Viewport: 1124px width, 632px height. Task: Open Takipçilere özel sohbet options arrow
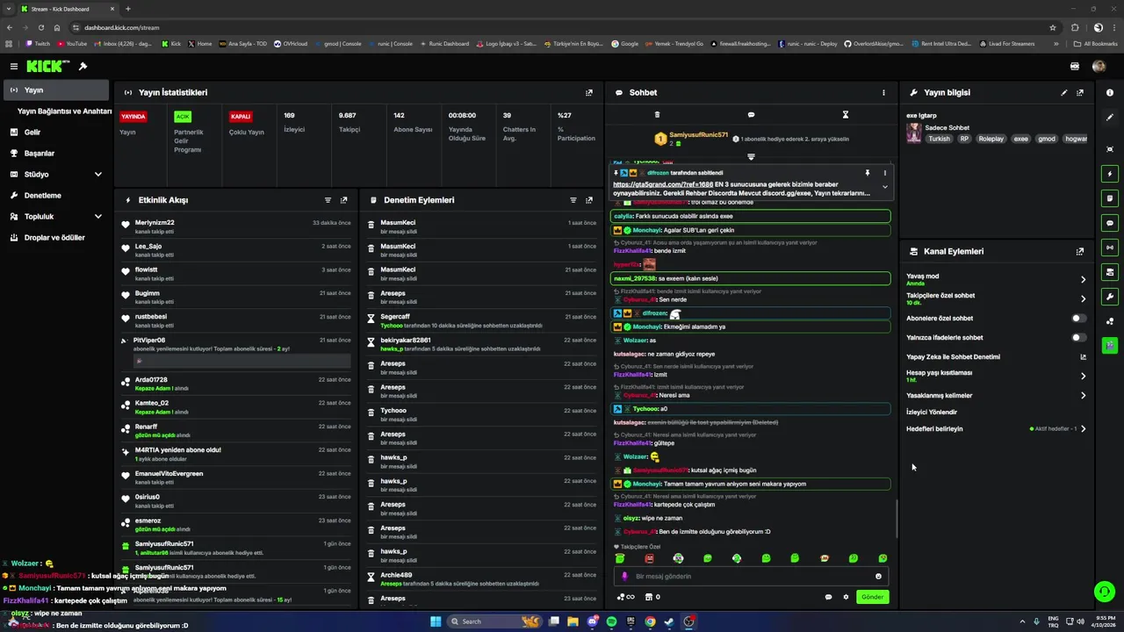(1083, 299)
